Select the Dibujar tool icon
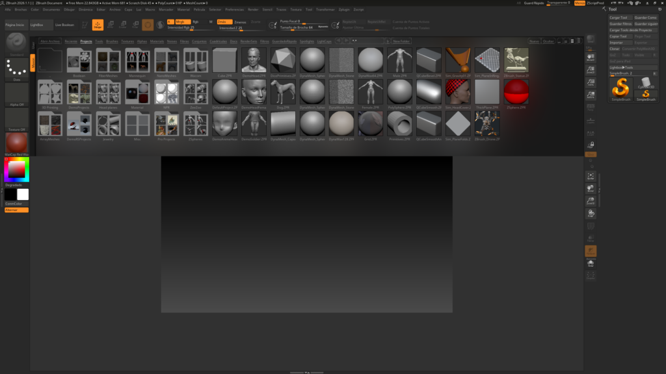Viewport: 666px width, 374px height. [x=96, y=25]
